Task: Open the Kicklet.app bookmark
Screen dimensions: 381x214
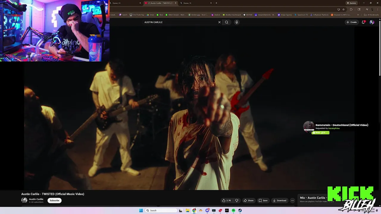Action: point(199,15)
